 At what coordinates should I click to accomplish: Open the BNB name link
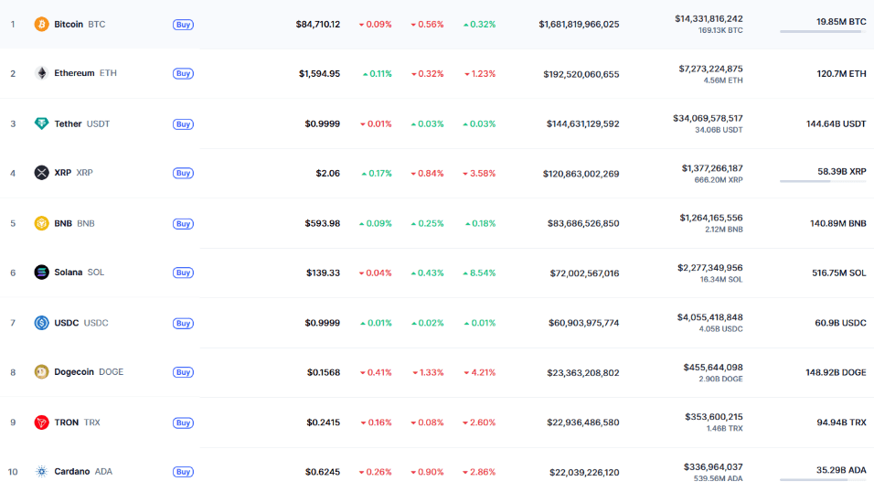pyautogui.click(x=74, y=223)
